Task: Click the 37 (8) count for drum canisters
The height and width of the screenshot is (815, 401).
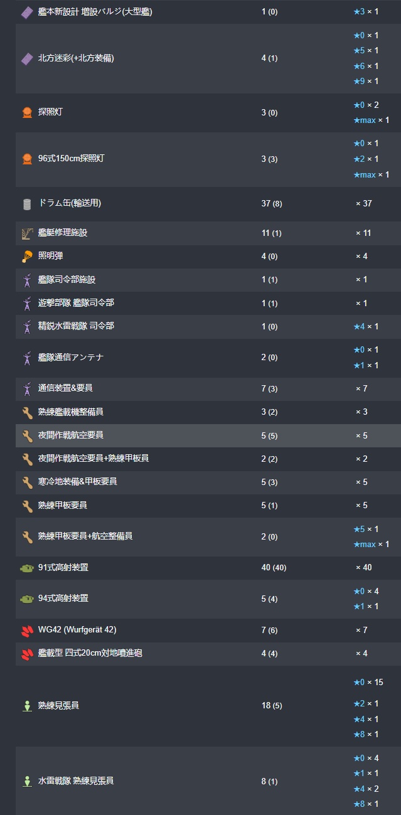Action: tap(272, 203)
